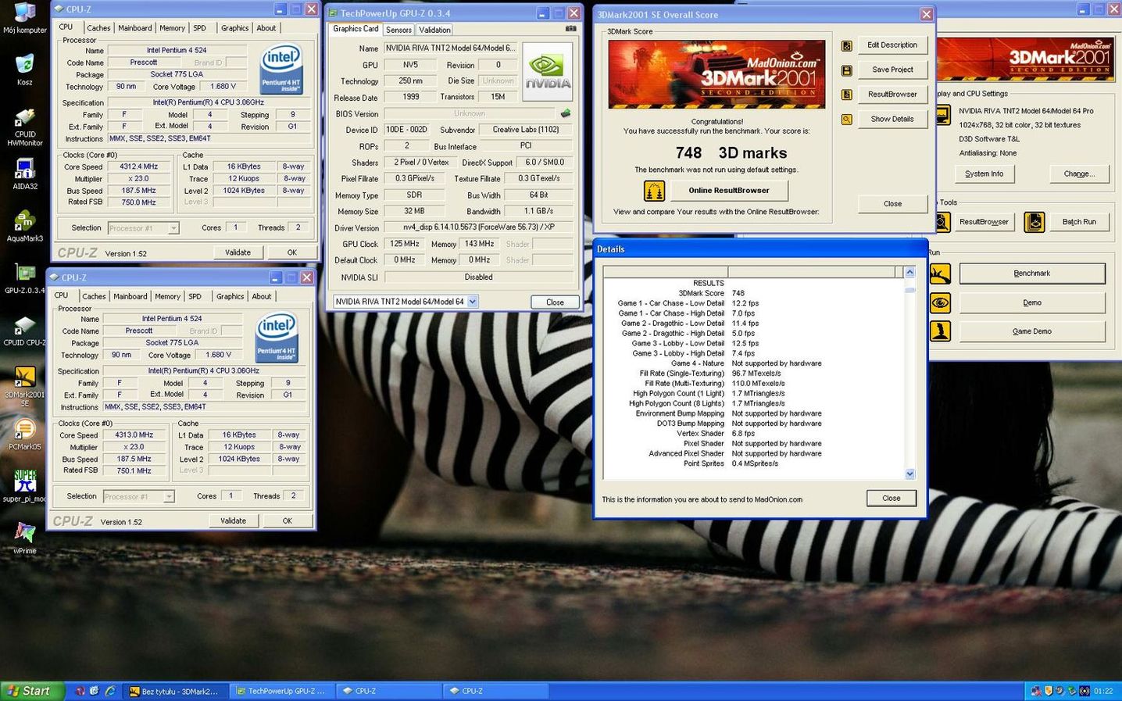This screenshot has height=701, width=1122.
Task: Click Game Demo button
Action: (x=1032, y=331)
